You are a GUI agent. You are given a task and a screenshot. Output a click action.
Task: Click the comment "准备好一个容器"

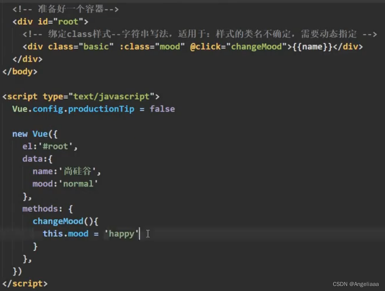click(71, 9)
